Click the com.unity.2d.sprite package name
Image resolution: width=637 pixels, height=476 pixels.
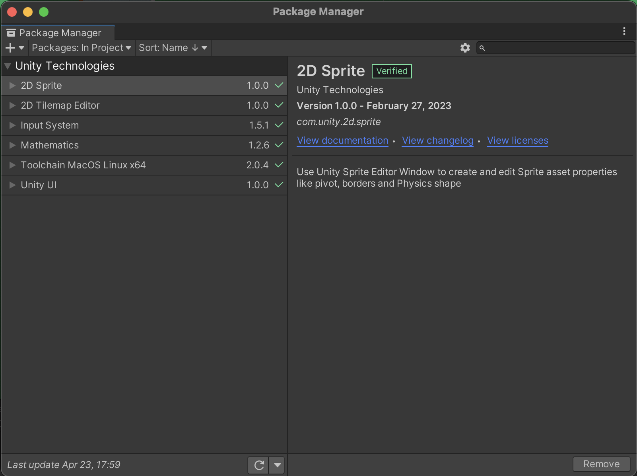(339, 122)
